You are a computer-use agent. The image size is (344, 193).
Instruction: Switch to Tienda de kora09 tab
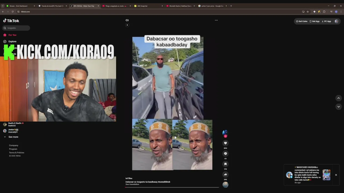pos(52,6)
